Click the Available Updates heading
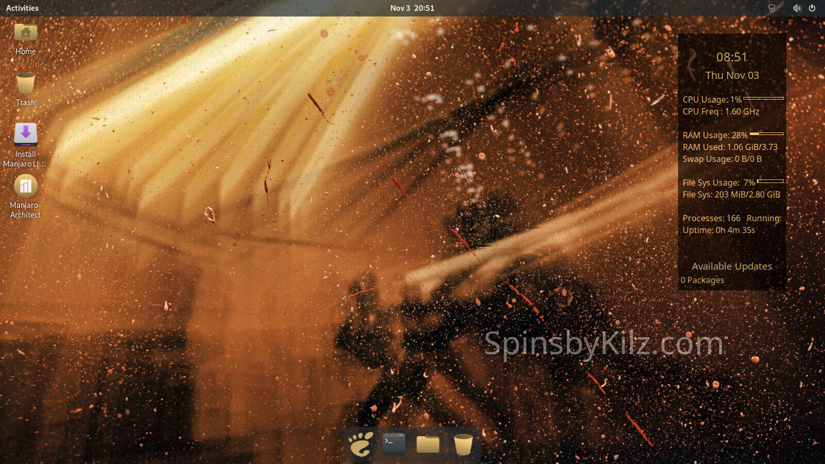Viewport: 825px width, 464px height. point(732,267)
